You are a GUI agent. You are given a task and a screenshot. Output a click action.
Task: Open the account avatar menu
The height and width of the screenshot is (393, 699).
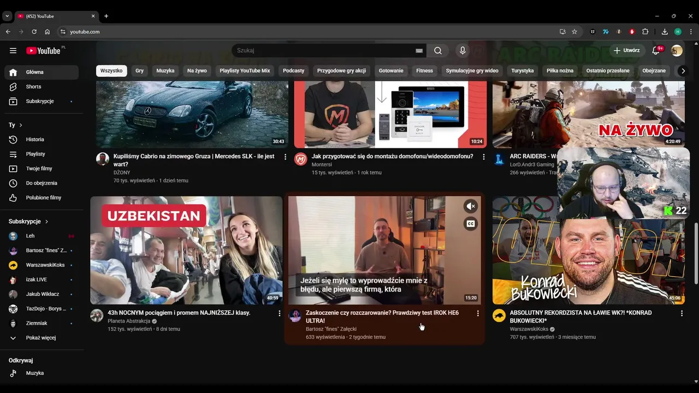pyautogui.click(x=677, y=51)
